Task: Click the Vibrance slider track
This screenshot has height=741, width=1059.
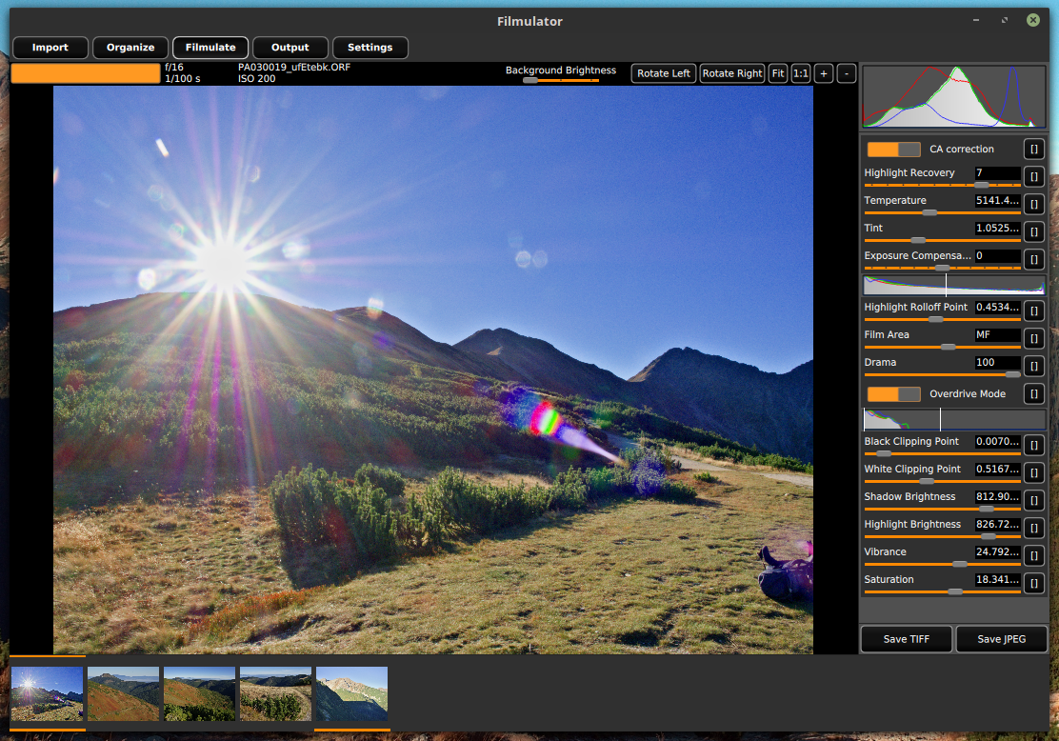Action: pyautogui.click(x=942, y=564)
